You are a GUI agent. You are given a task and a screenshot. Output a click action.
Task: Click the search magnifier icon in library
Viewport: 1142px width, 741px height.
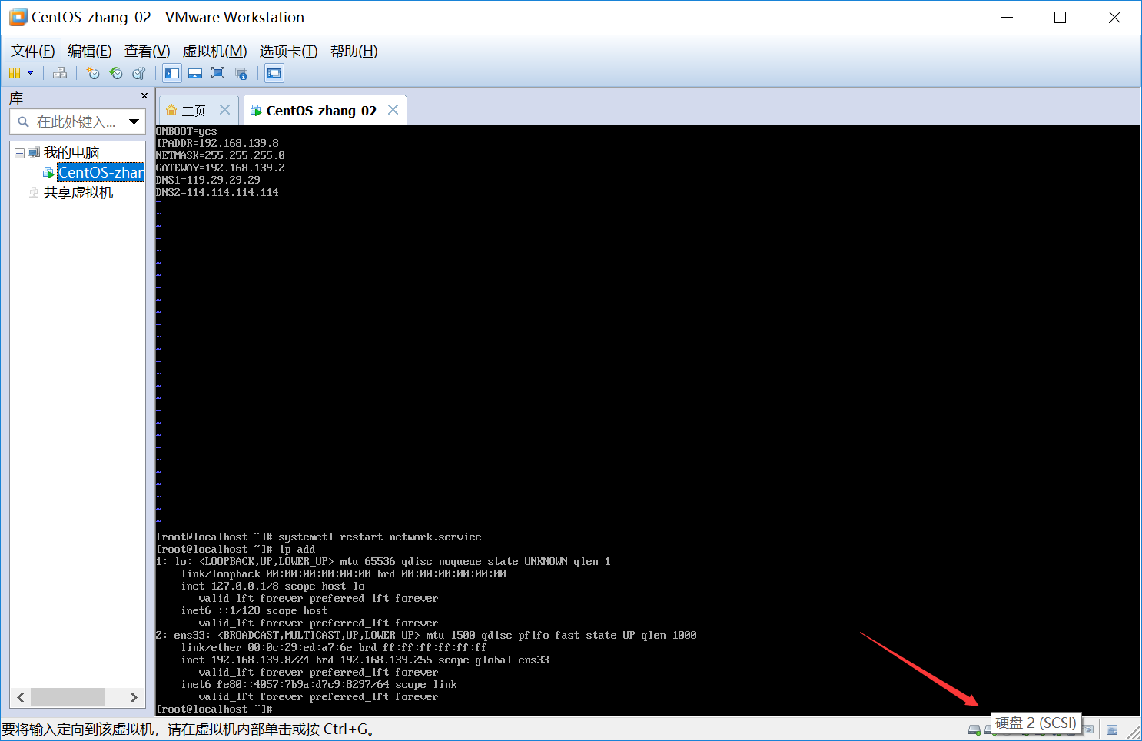coord(23,121)
